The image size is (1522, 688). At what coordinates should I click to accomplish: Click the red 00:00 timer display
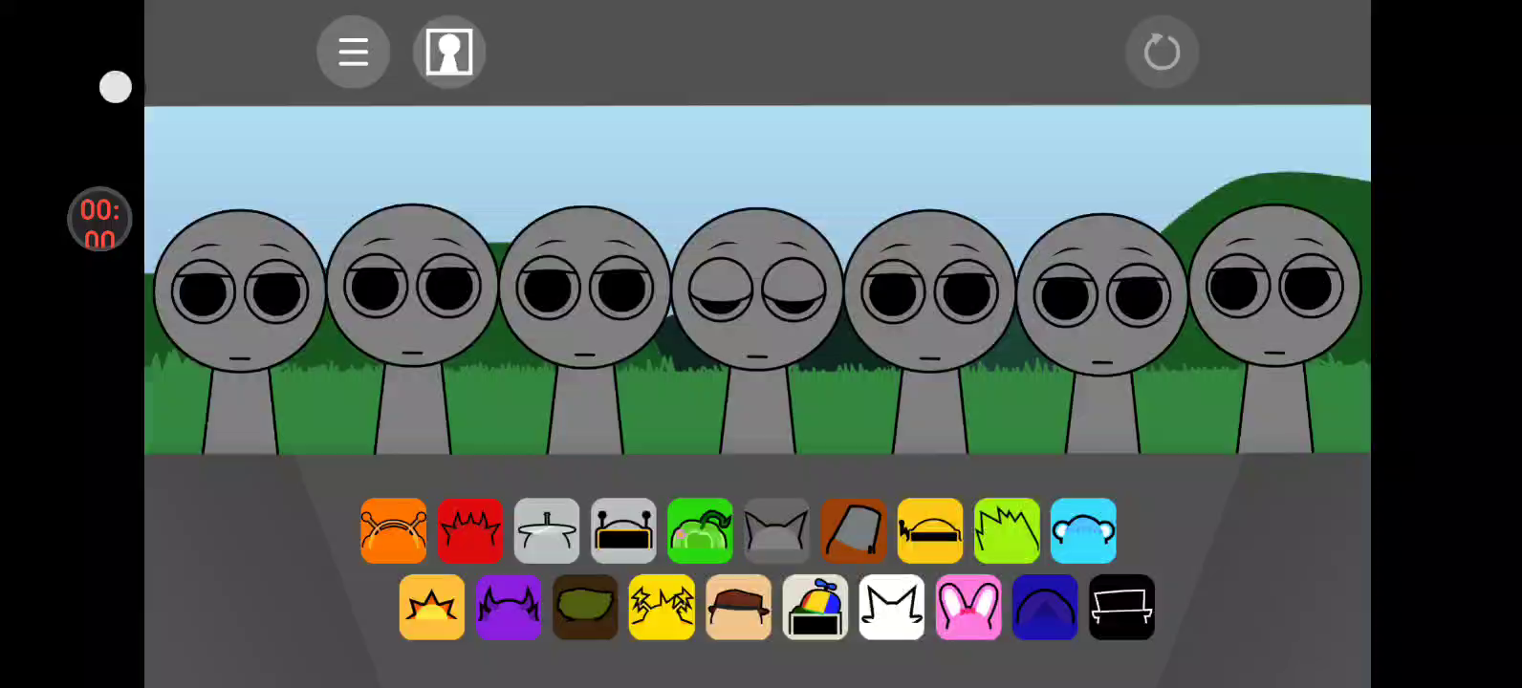tap(99, 220)
